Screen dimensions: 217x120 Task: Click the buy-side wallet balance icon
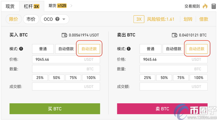pyautogui.click(x=64, y=35)
